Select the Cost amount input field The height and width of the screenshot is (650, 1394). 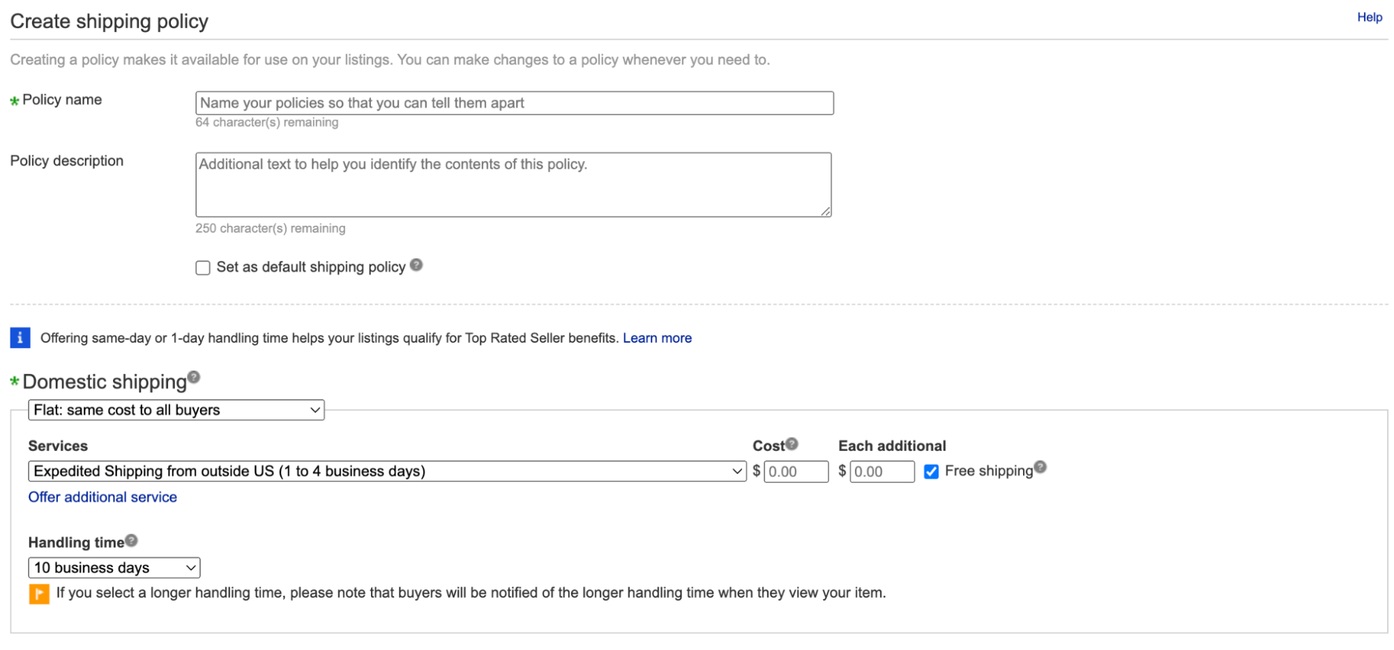point(796,472)
